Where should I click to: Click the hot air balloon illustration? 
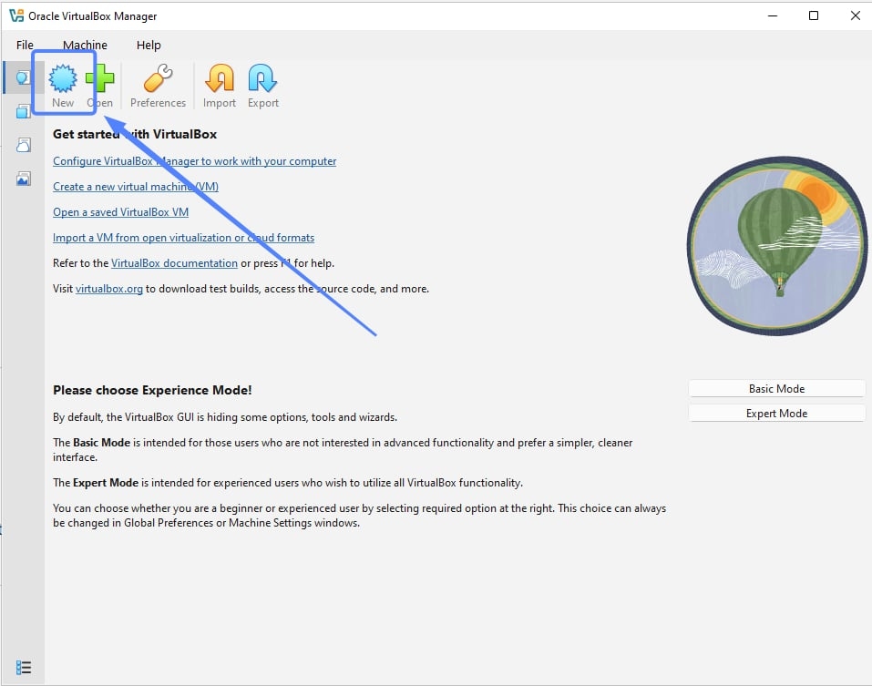pos(777,246)
